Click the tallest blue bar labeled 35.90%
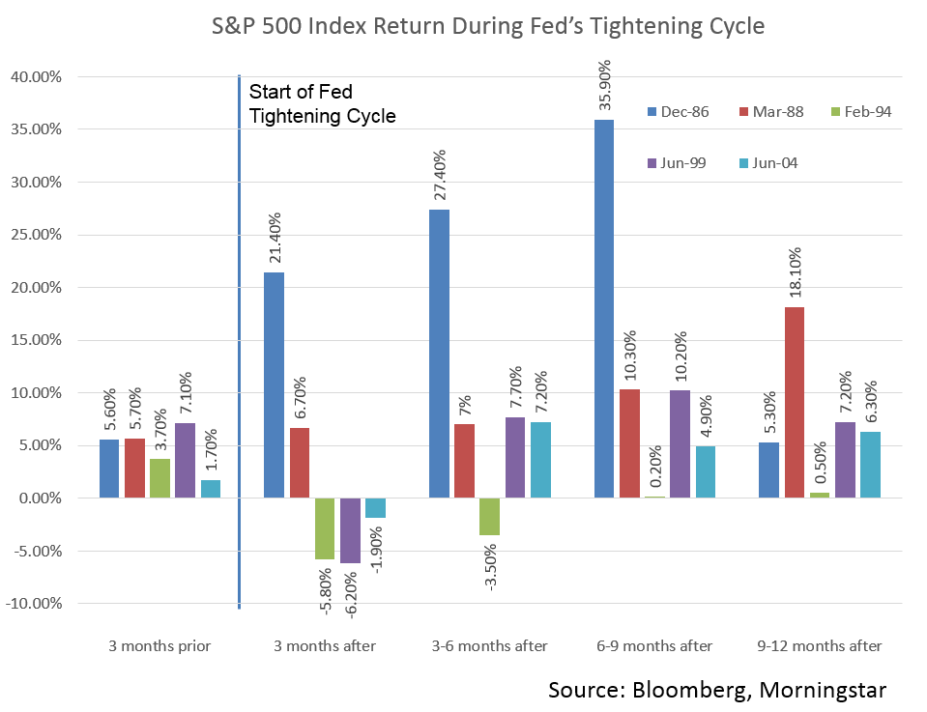Viewport: 927px width, 712px height. coord(604,308)
